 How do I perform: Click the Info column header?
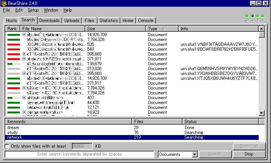pyautogui.click(x=218, y=29)
